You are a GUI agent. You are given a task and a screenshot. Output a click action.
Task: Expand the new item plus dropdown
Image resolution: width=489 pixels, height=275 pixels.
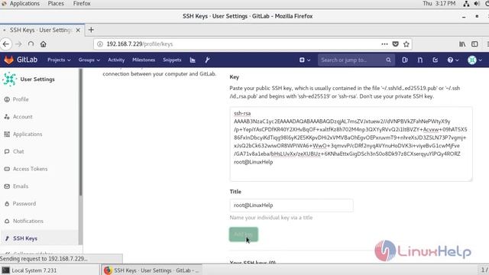305,60
